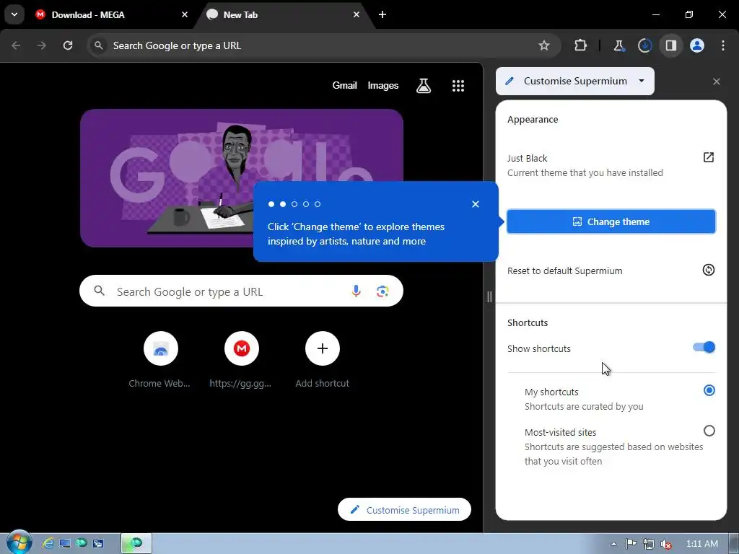Show hidden system tray icons arrow
This screenshot has height=554, width=739.
point(613,544)
